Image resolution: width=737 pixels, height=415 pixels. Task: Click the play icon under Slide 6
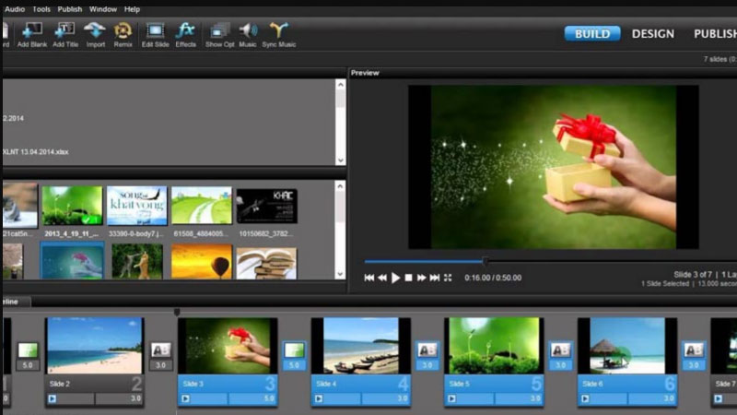click(x=585, y=399)
